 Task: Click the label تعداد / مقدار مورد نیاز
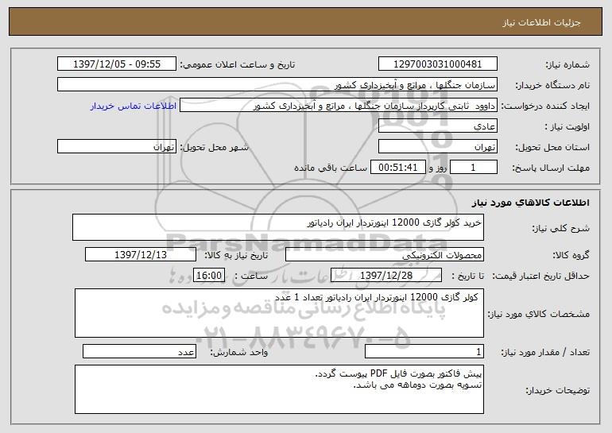(545, 352)
